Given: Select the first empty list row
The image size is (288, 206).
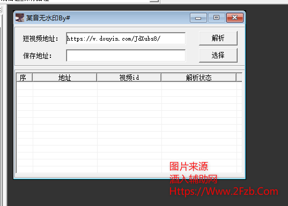Looking at the screenshot, I should (x=129, y=86).
